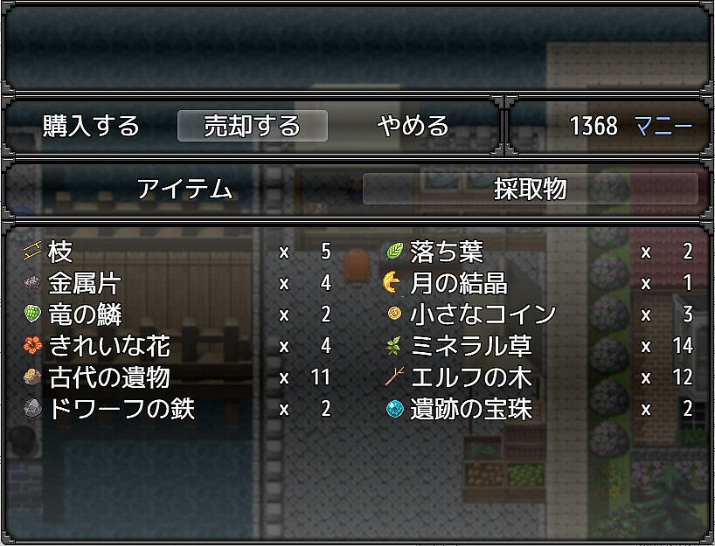Click the yellow crescent moon crystal icon
Viewport: 715px width, 546px height.
(x=392, y=282)
